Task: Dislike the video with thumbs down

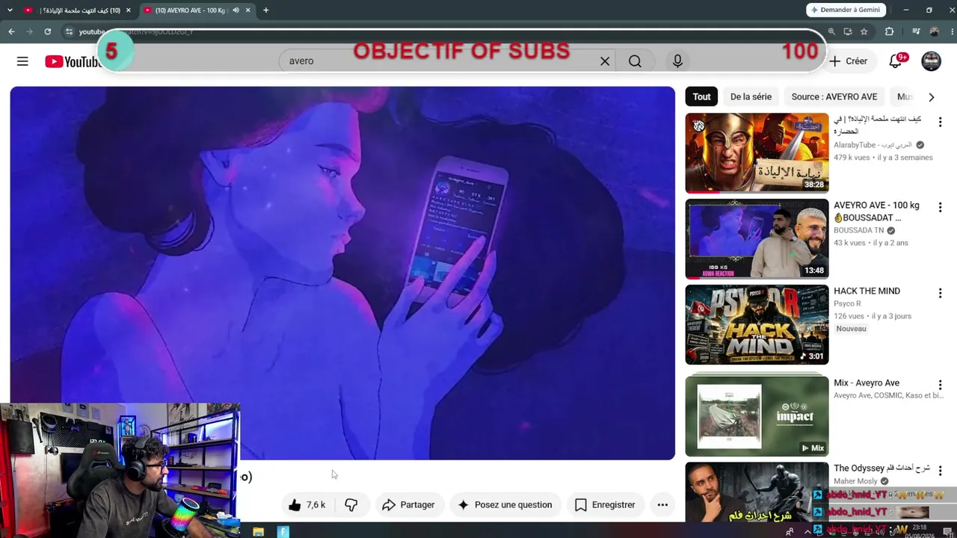Action: coord(351,505)
